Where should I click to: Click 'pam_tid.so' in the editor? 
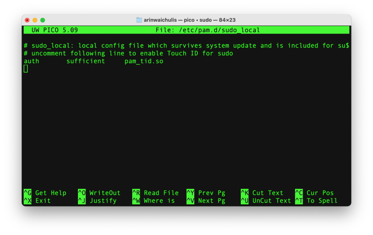point(144,61)
